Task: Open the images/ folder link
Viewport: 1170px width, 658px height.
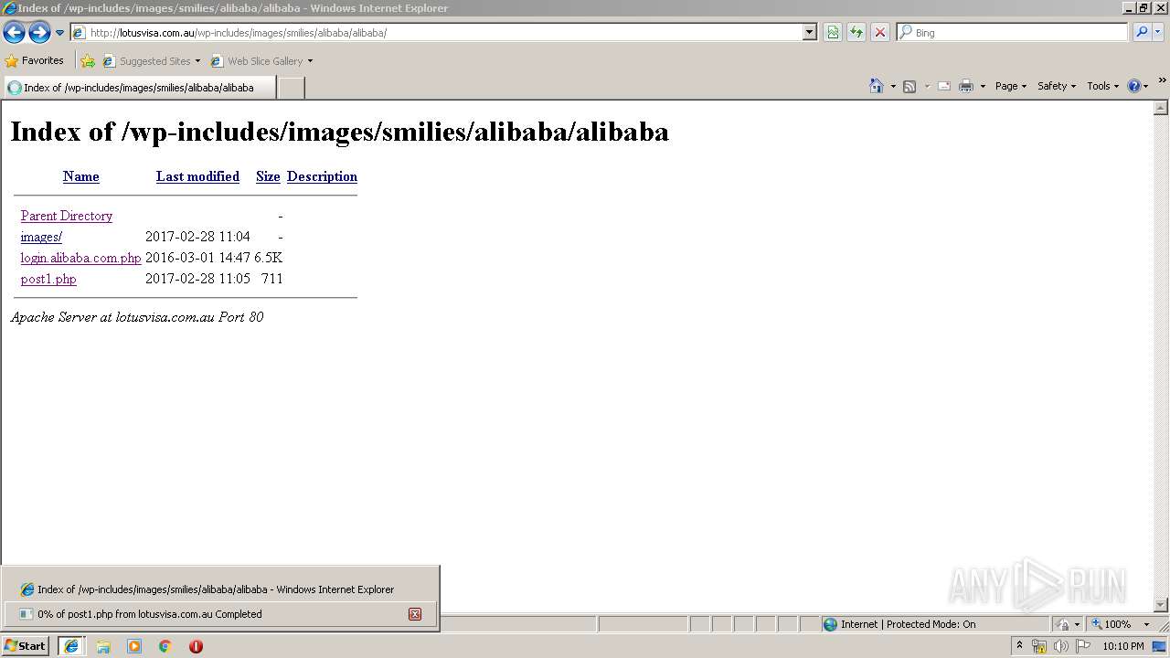Action: tap(41, 237)
